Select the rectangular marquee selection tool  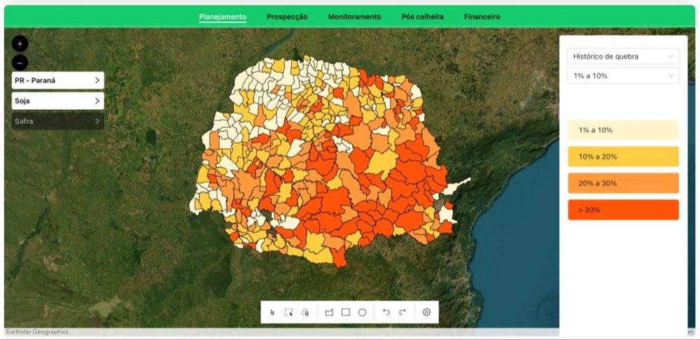[289, 312]
